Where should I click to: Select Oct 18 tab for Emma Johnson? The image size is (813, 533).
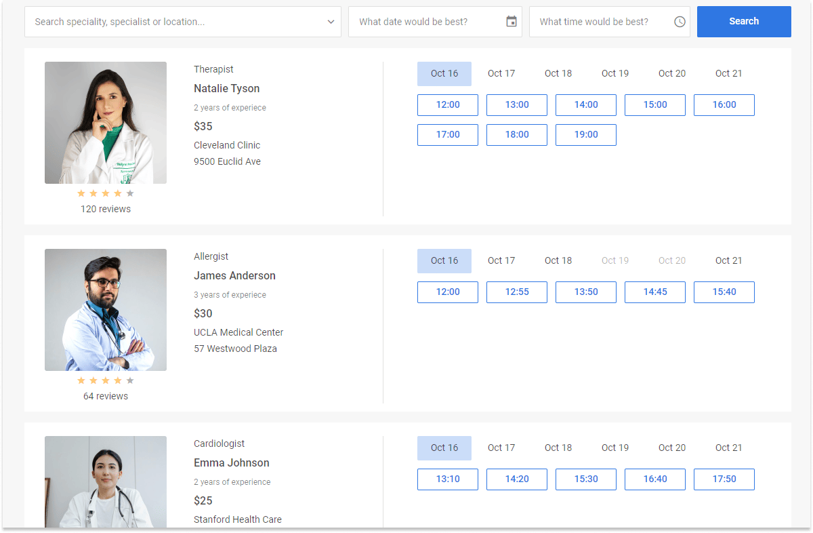pyautogui.click(x=558, y=448)
